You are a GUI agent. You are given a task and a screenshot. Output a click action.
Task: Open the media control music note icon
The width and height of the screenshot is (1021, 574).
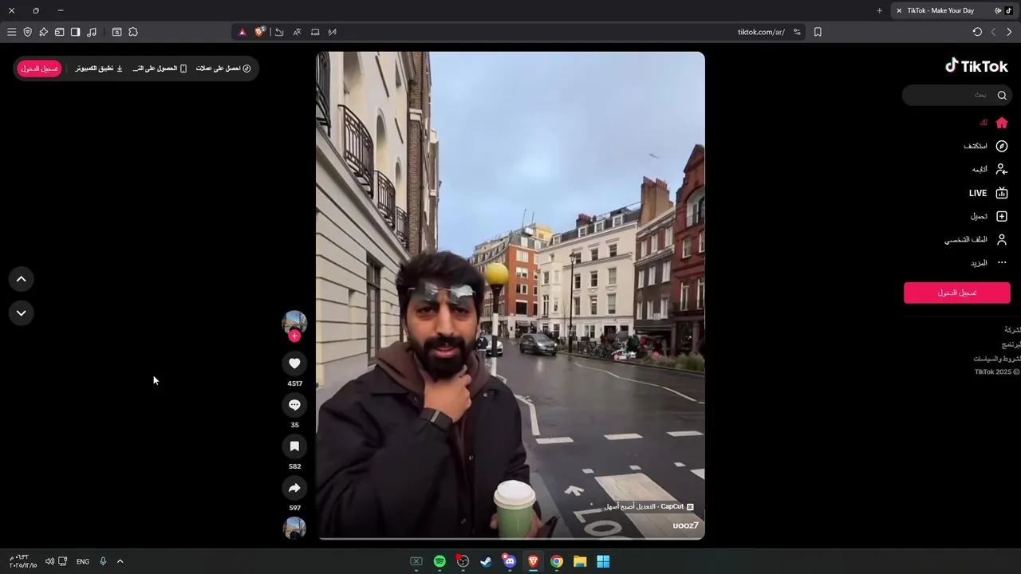tap(92, 32)
